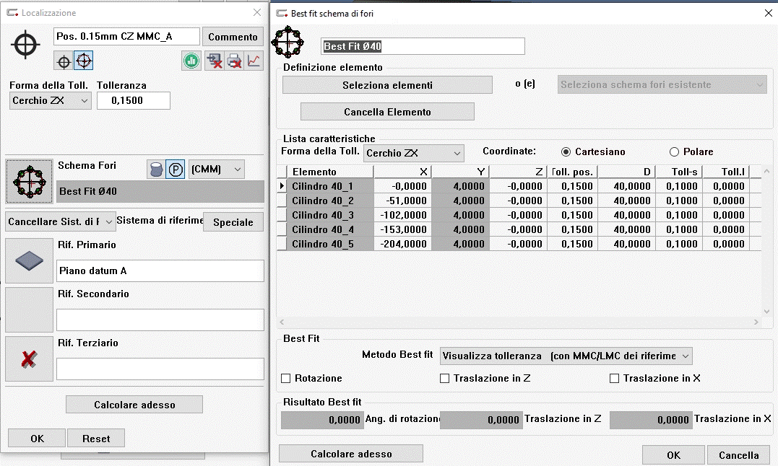
Task: Open Forma della Toll. Cerchio ZX dropdown in Best fit dialog
Action: (x=413, y=153)
